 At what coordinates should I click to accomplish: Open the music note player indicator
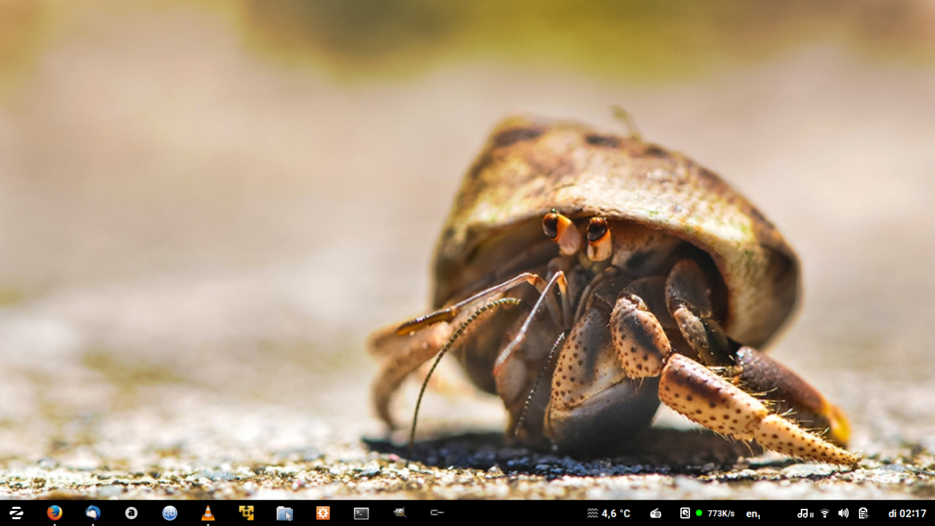coord(806,513)
